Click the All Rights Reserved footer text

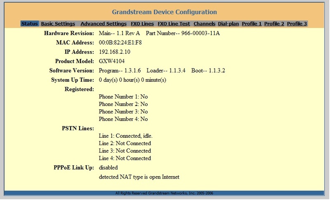pos(164,193)
